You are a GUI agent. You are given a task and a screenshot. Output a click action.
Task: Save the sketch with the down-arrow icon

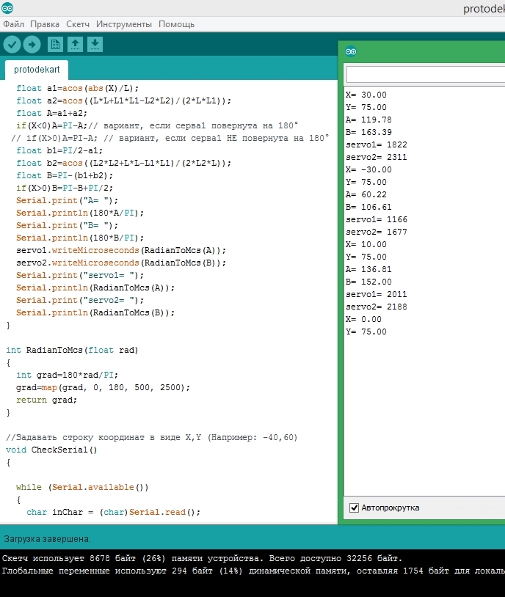tap(95, 45)
